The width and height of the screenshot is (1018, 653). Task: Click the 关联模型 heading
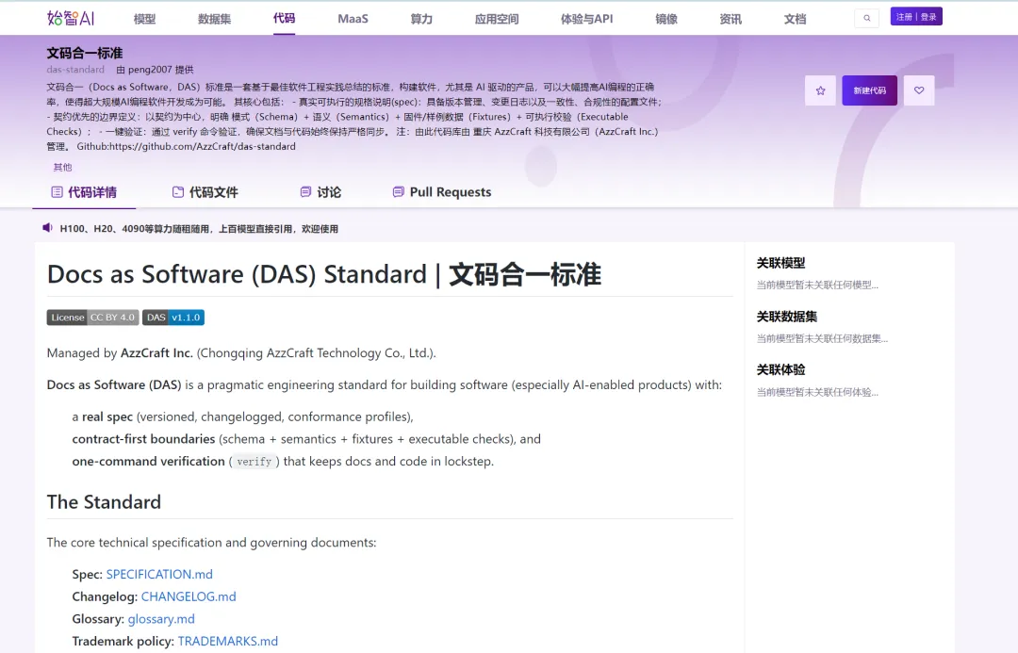point(781,263)
